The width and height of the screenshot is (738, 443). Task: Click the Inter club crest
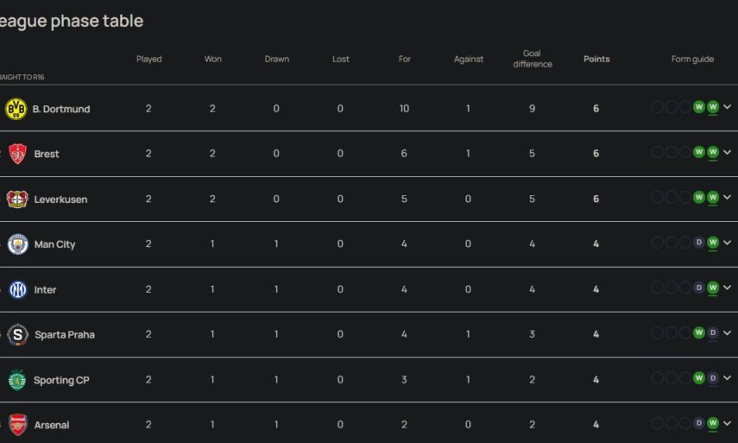point(17,289)
